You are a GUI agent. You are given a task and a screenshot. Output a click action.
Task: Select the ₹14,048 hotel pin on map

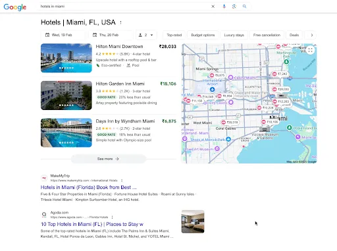(x=205, y=97)
